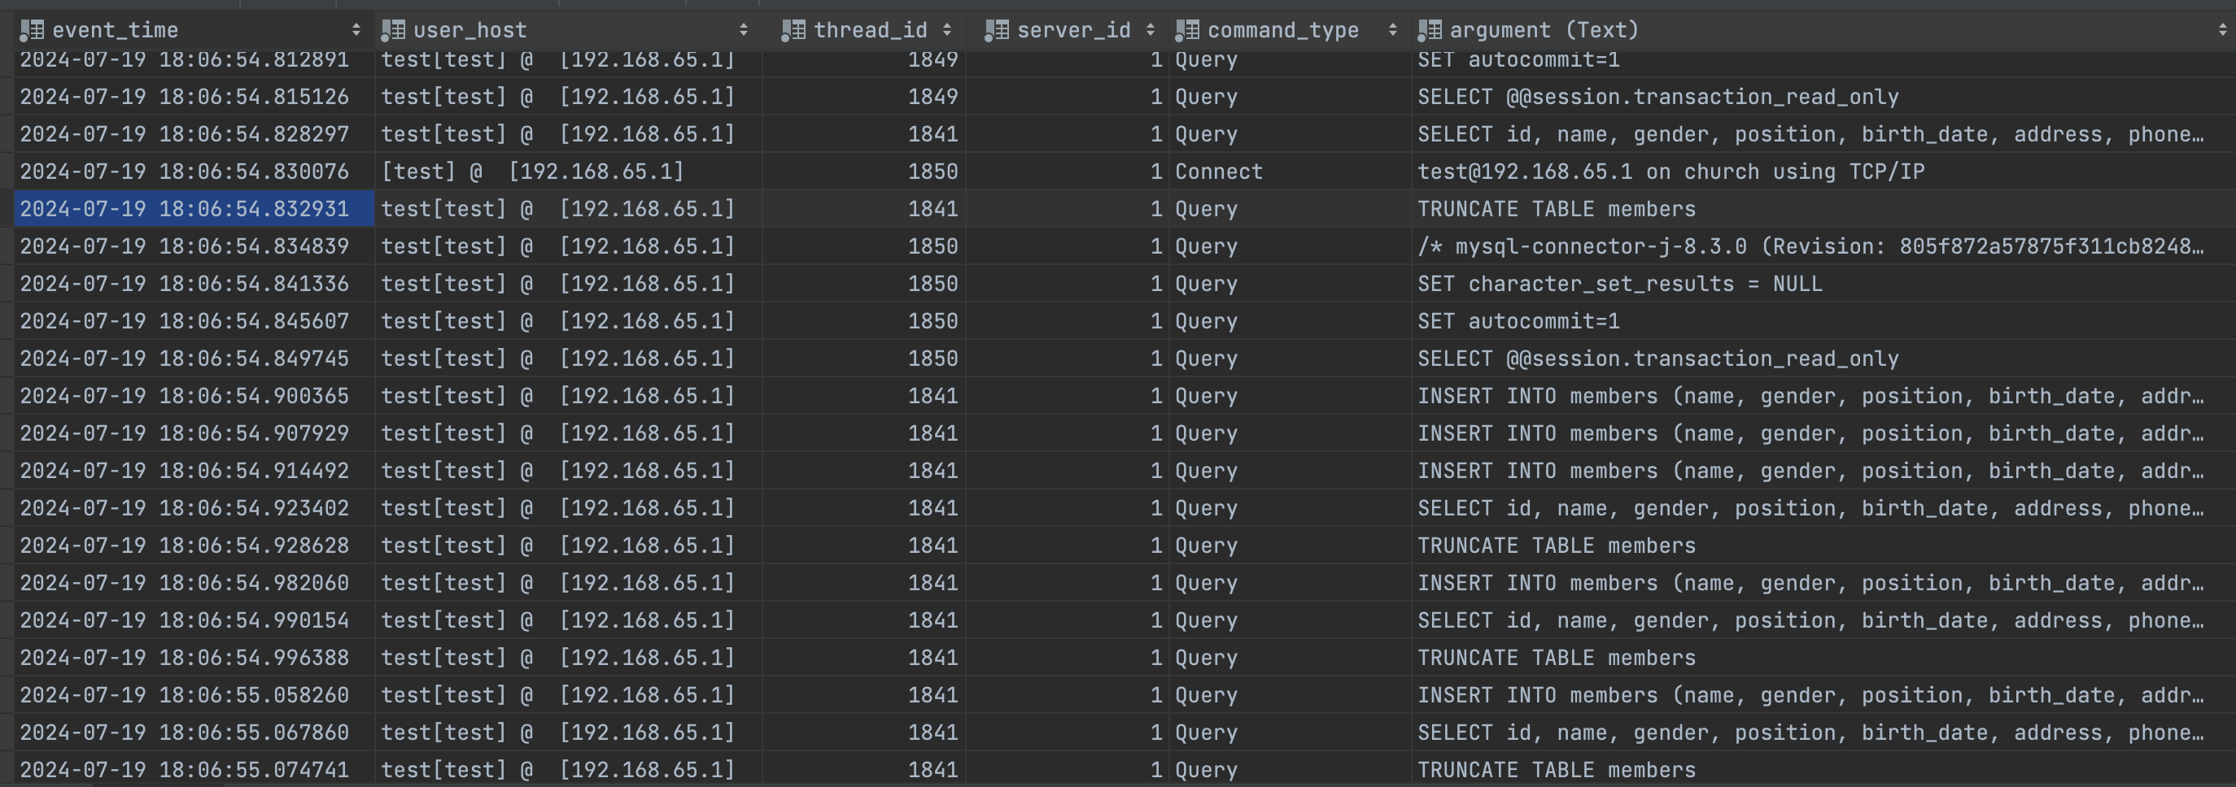Select the Connect command_type cell
Screen dimensions: 2236x787
pyautogui.click(x=1290, y=172)
